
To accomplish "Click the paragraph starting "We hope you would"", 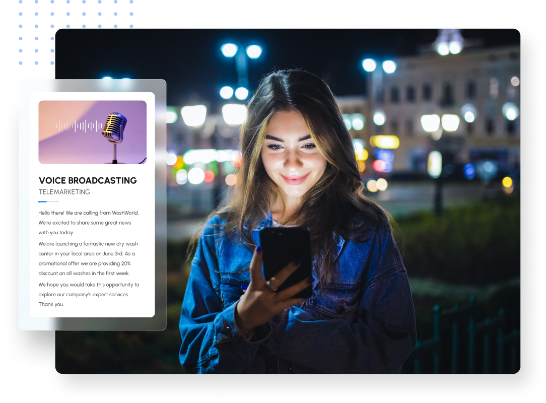I will tap(89, 290).
